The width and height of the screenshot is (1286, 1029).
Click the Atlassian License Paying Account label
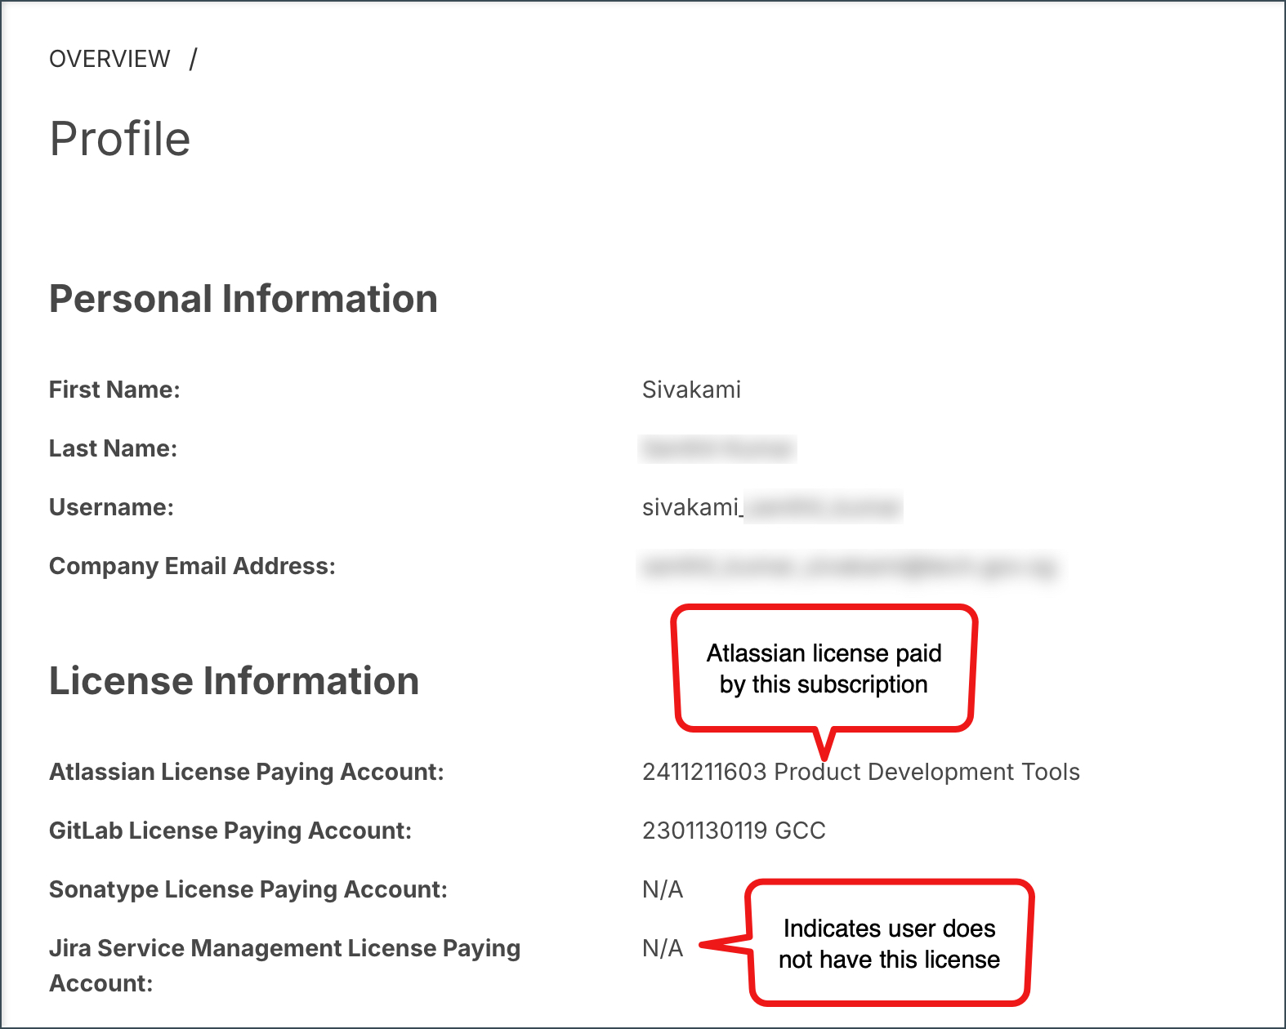(246, 772)
